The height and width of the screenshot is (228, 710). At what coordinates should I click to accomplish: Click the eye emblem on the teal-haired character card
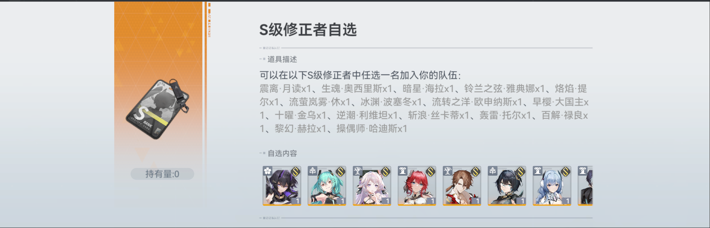click(x=312, y=171)
